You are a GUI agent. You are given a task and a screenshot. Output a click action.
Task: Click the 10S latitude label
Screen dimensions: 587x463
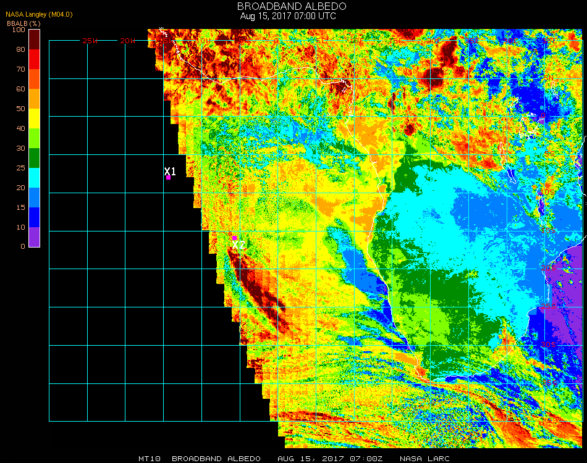click(x=547, y=192)
